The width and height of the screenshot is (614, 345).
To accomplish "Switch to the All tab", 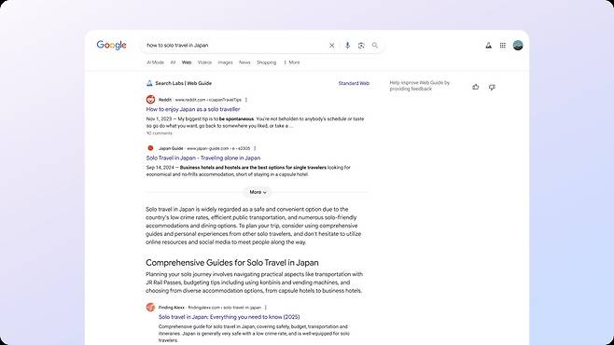I will point(173,62).
